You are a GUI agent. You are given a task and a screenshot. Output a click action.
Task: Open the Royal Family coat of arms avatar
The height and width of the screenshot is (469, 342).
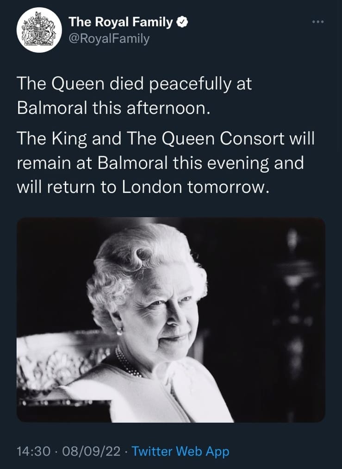(39, 30)
